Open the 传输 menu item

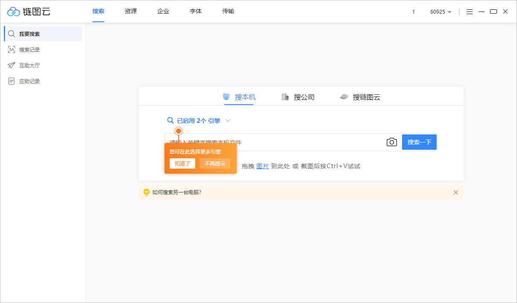click(x=228, y=11)
